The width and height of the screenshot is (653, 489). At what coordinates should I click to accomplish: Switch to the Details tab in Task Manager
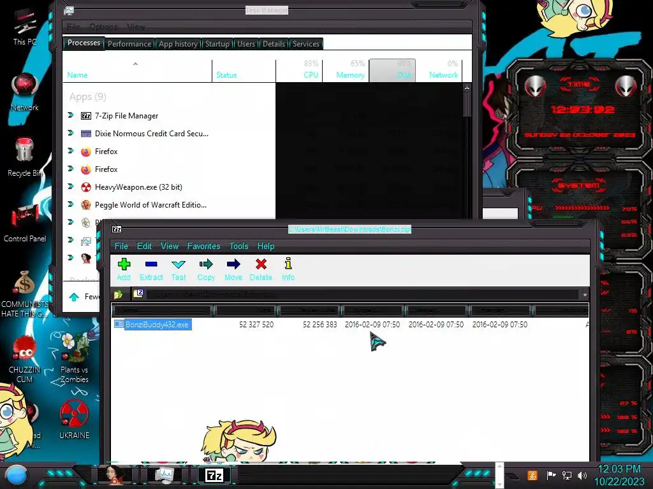(274, 44)
